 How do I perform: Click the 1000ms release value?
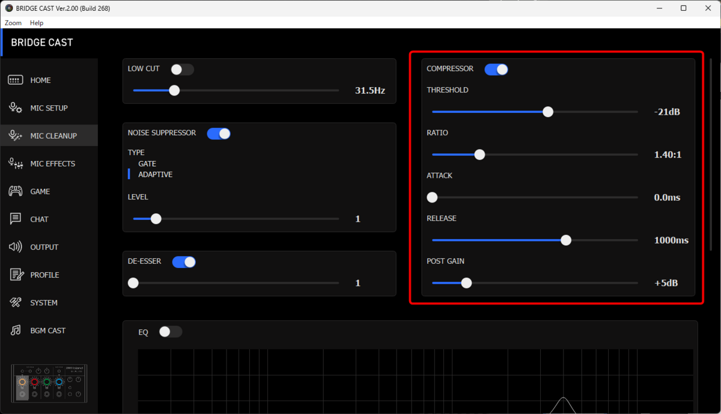671,240
